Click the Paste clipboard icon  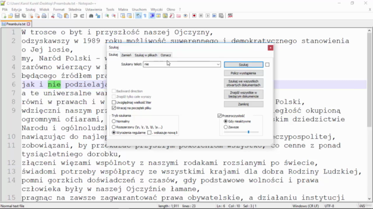(66, 16)
